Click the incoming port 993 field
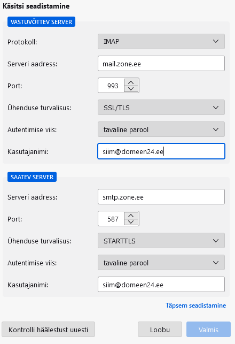Image resolution: width=235 pixels, height=344 pixels. point(111,86)
